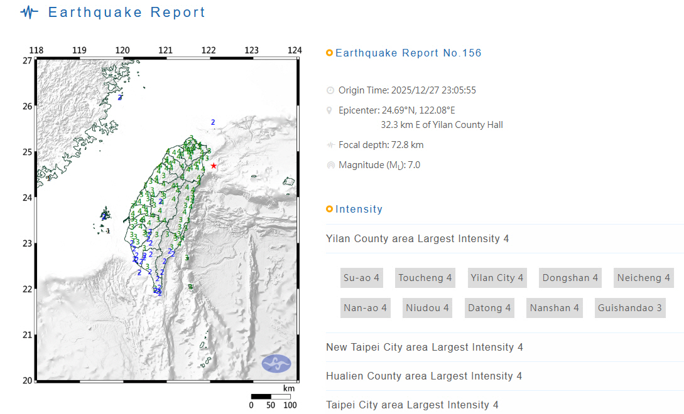
Task: Choose the Guishandao 3 station tag
Action: point(629,308)
